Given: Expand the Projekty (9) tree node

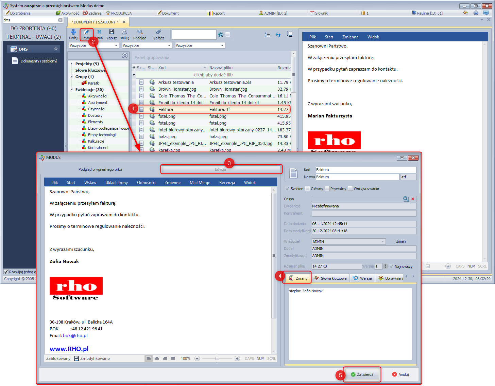Looking at the screenshot, I should 71,64.
